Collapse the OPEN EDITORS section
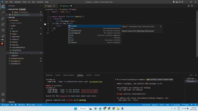 pyautogui.click(x=7, y=10)
